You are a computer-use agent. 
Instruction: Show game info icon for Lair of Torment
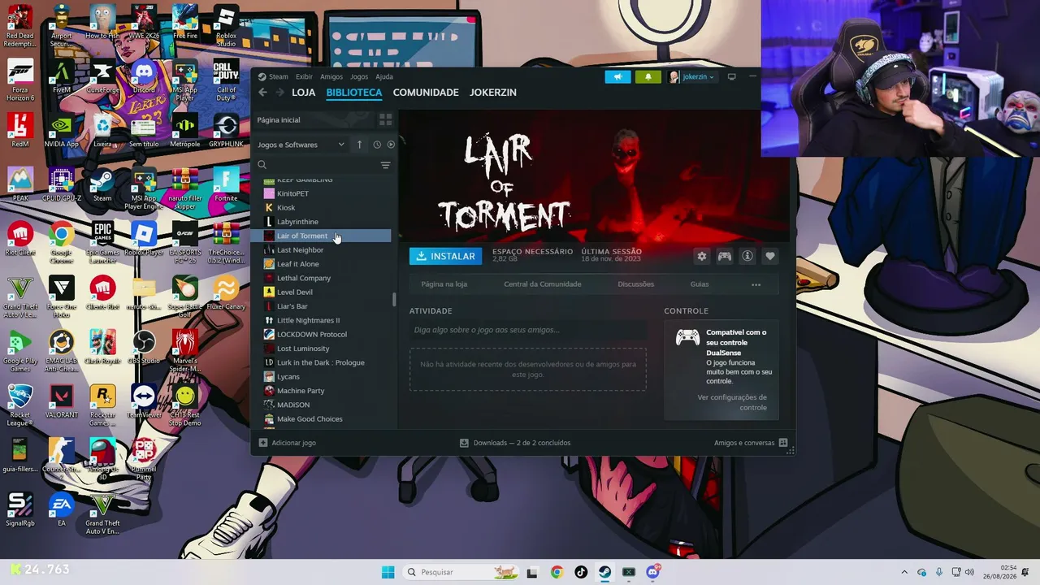click(747, 256)
